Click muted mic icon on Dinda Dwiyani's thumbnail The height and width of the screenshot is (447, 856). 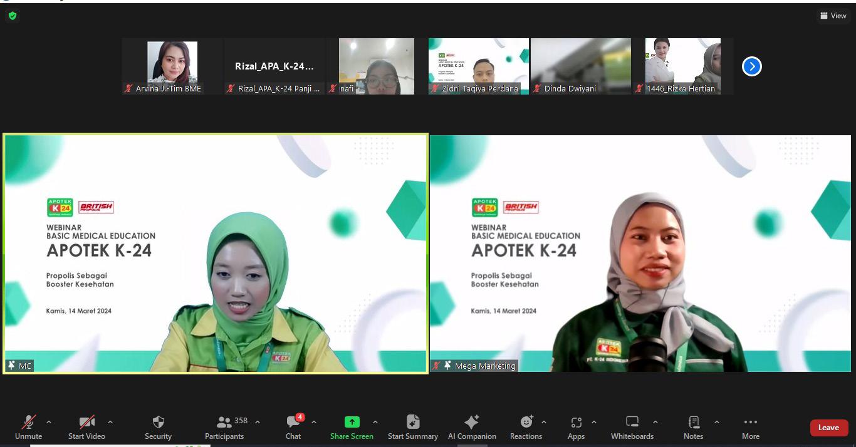point(537,88)
